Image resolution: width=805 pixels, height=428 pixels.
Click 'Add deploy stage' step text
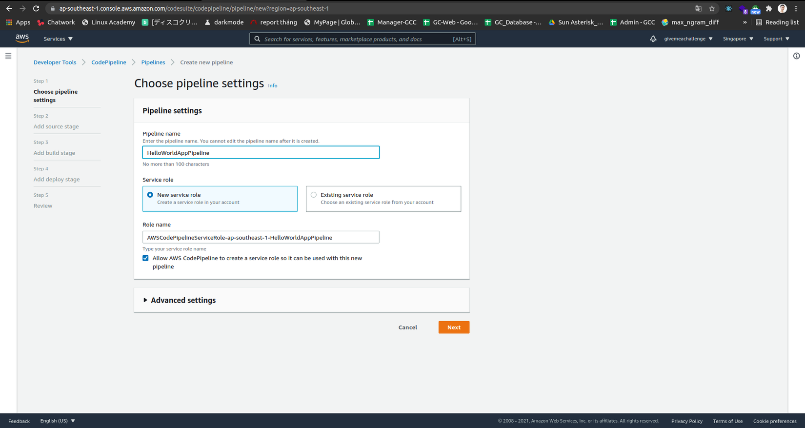click(x=57, y=179)
